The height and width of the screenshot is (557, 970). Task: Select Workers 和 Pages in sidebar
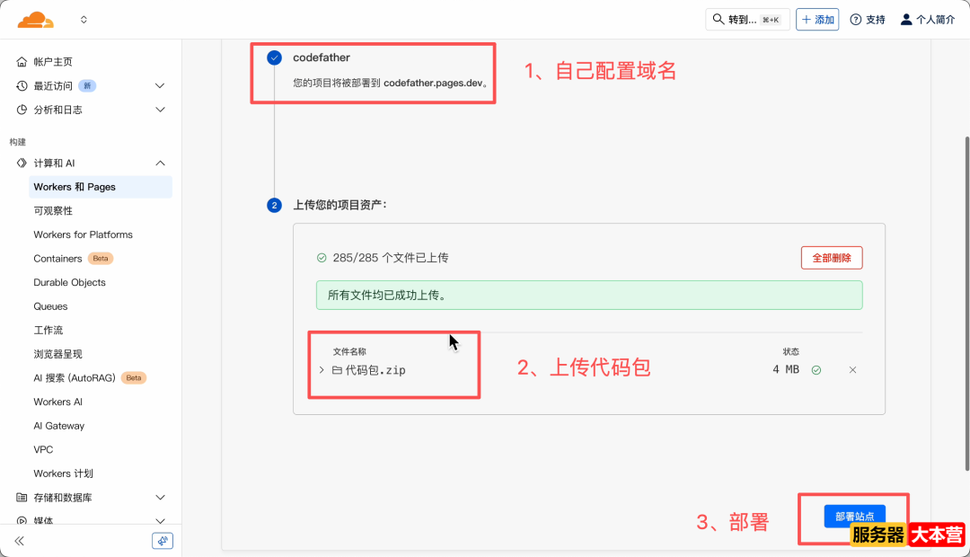(75, 187)
